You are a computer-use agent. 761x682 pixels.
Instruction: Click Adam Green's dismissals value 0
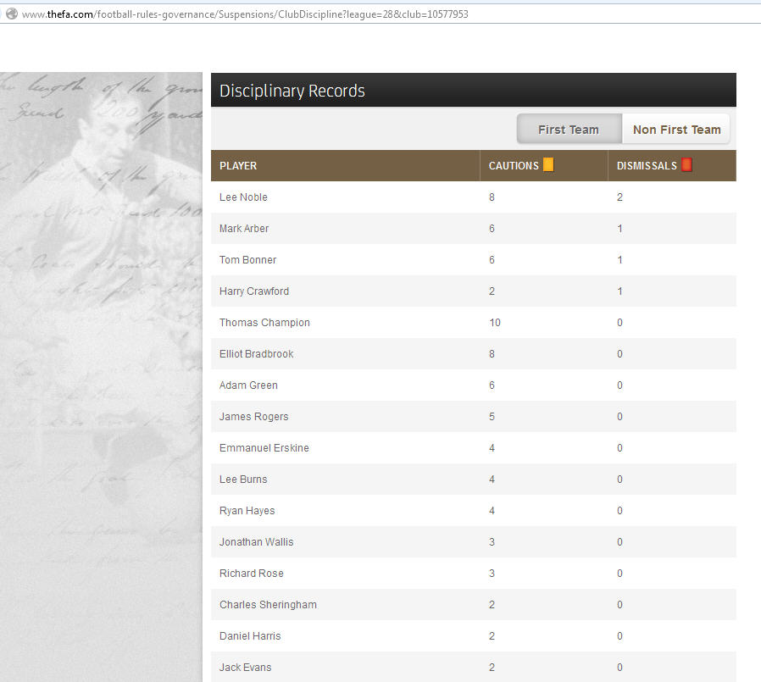[x=619, y=385]
